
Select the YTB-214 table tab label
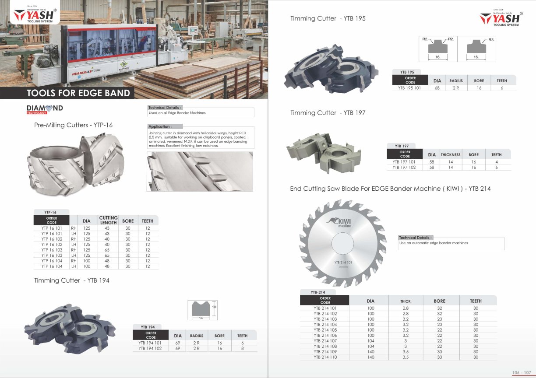(x=311, y=292)
